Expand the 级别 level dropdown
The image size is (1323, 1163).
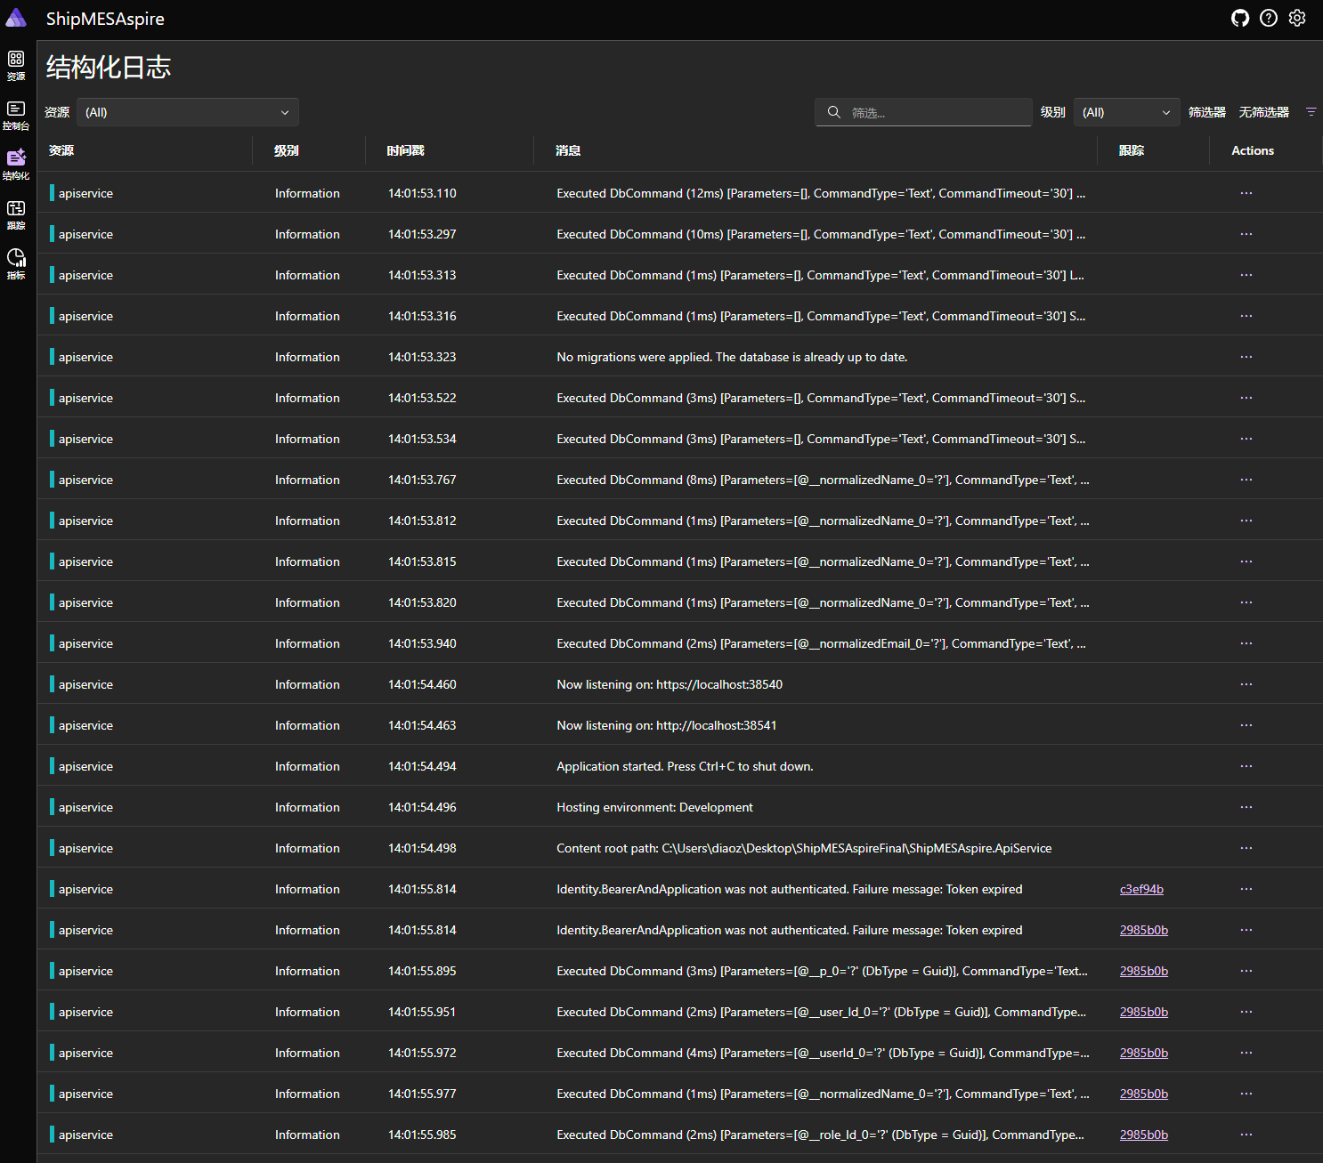click(1126, 112)
